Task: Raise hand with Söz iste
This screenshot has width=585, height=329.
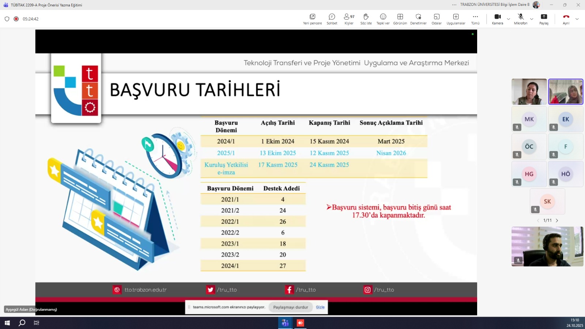Action: click(x=366, y=19)
